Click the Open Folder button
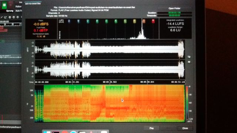237x133 pixels. pyautogui.click(x=174, y=8)
